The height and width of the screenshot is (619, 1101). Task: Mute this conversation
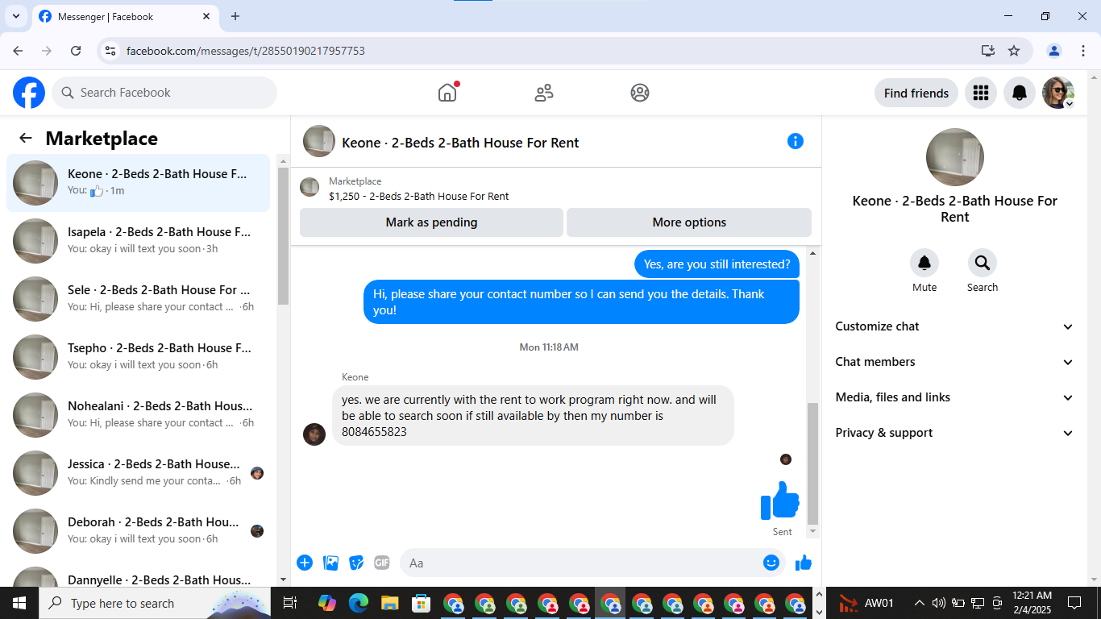tap(924, 263)
